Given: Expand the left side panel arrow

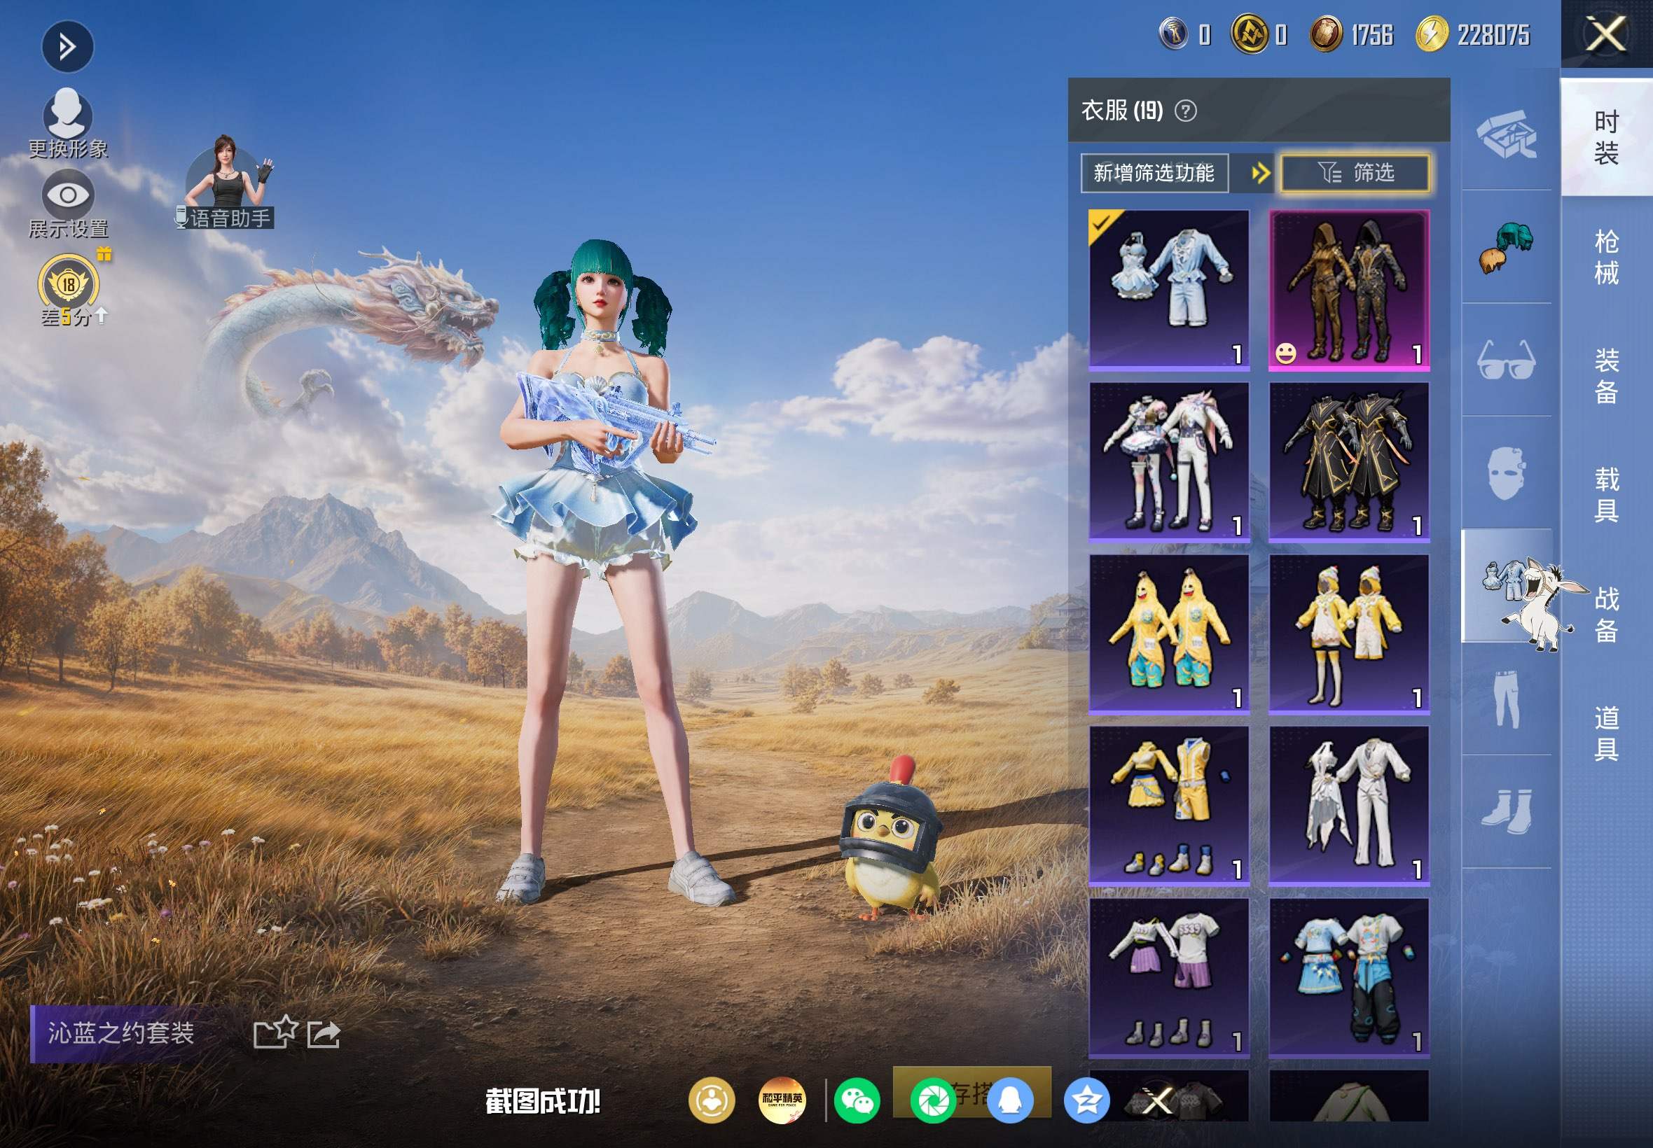Looking at the screenshot, I should 67,48.
